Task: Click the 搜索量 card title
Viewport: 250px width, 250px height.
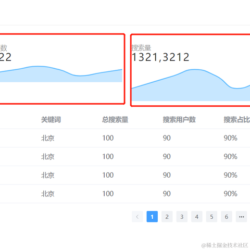Action: point(141,48)
